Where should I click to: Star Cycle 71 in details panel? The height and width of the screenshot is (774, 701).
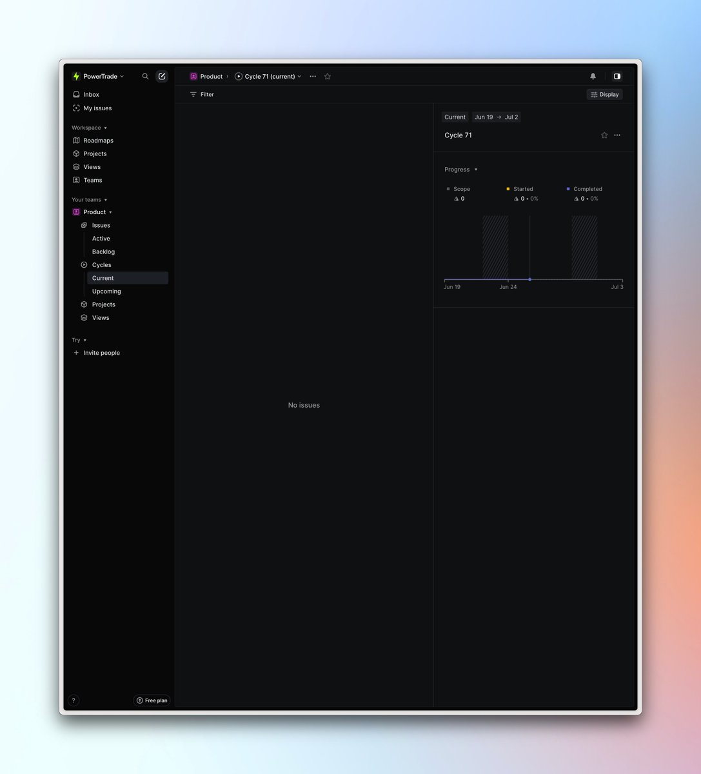click(x=604, y=135)
